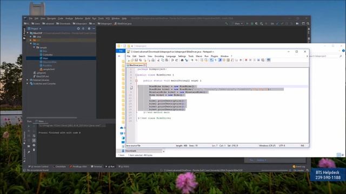
Task: Click the Replace icon in Notepad++ toolbar
Action: pyautogui.click(x=186, y=60)
